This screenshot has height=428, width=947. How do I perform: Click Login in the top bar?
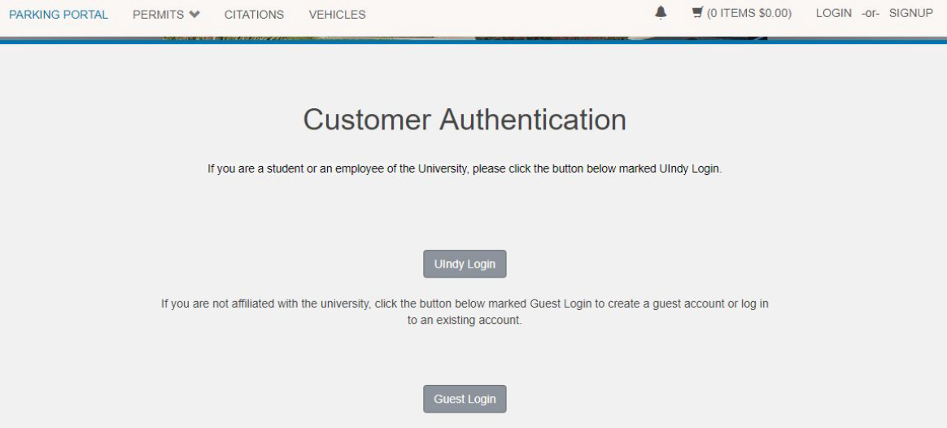click(x=833, y=13)
